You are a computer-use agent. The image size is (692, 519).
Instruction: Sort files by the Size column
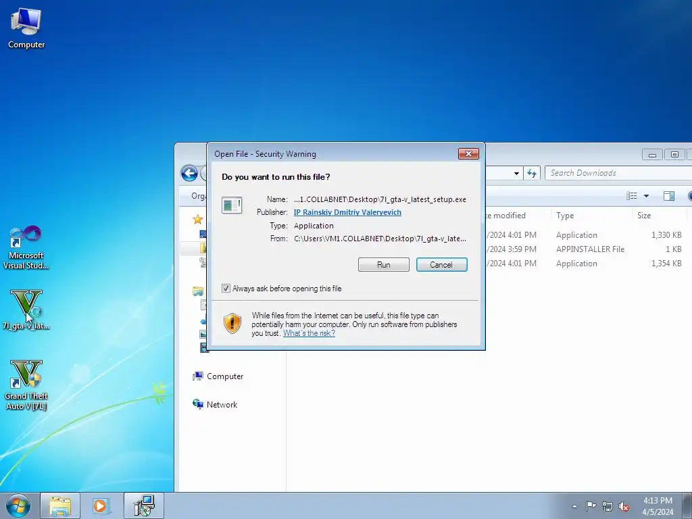(x=644, y=216)
